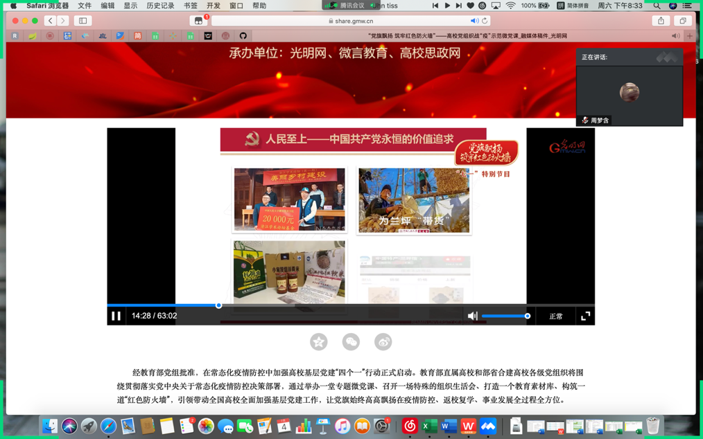Share the page via Weibo icon

383,341
